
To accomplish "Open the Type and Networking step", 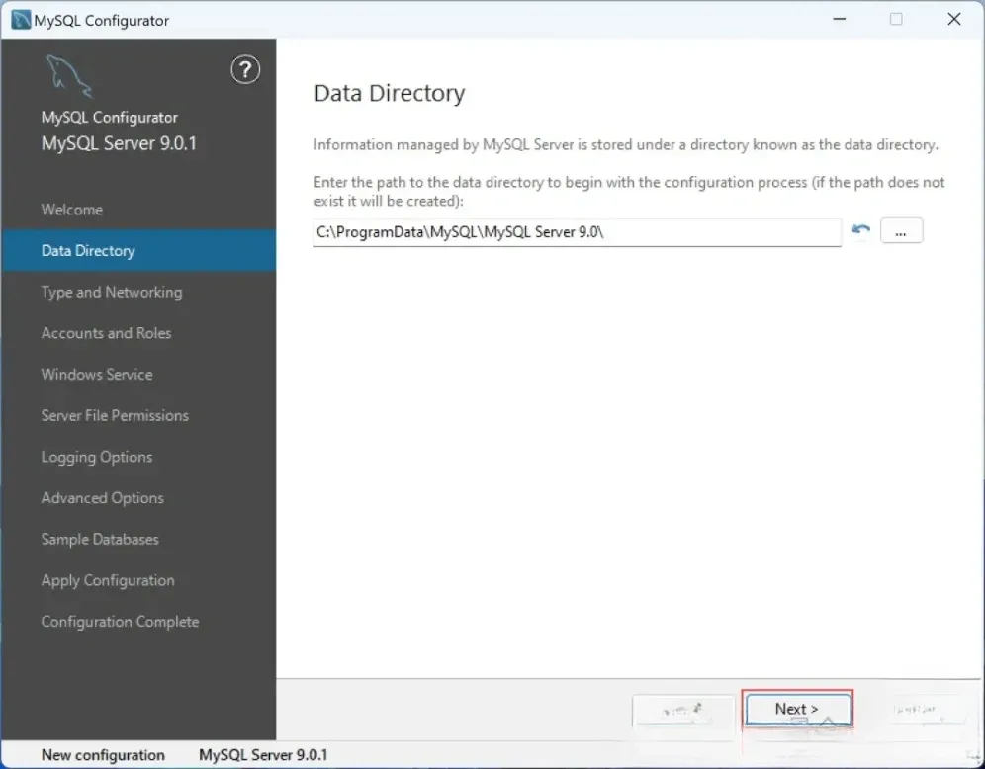I will coord(112,293).
